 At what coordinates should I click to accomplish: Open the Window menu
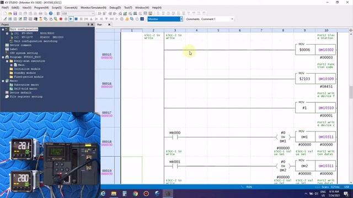click(x=142, y=8)
